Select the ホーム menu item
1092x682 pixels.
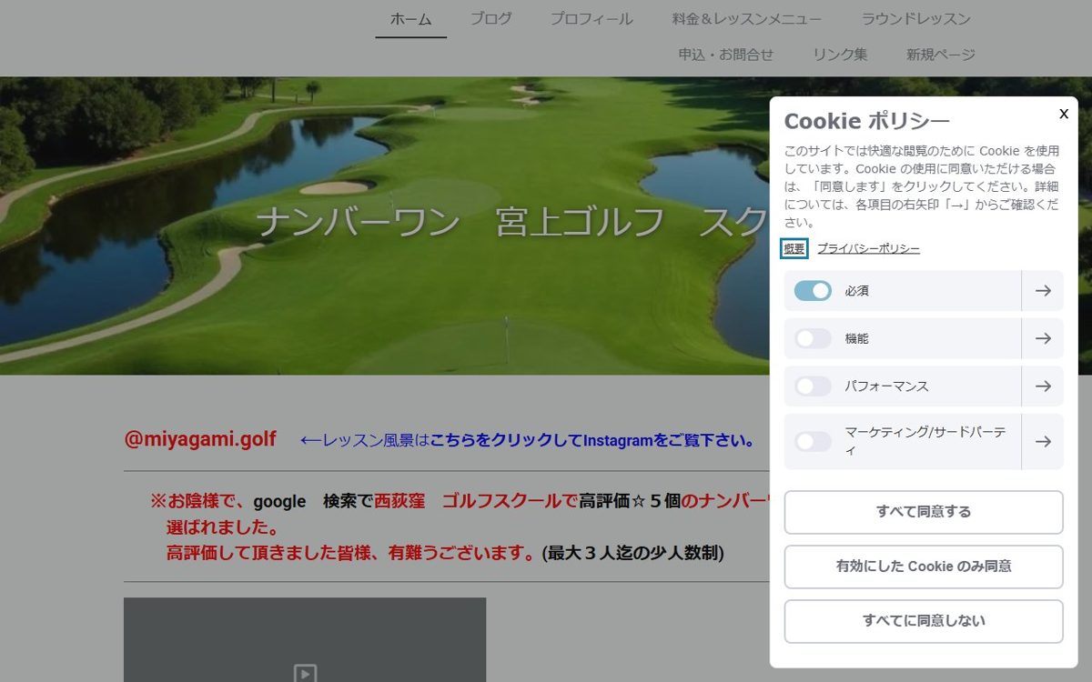point(410,19)
